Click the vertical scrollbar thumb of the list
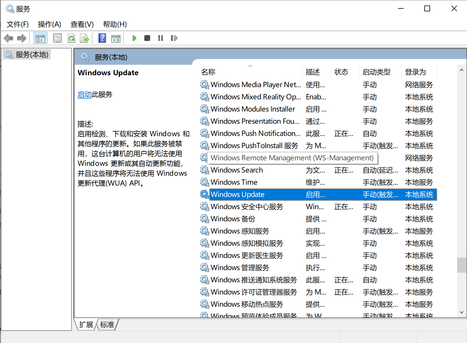This screenshot has height=343, width=467. click(x=461, y=265)
